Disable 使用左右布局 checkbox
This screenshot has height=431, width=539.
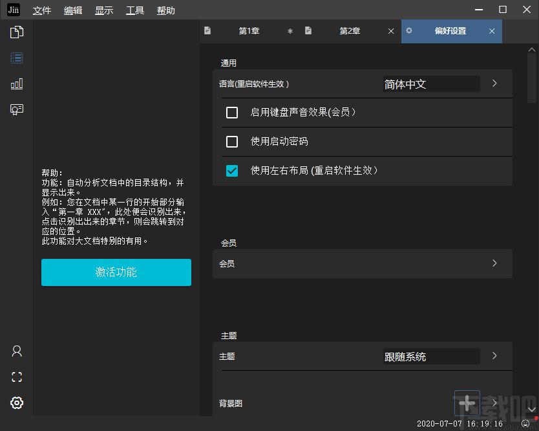pos(232,171)
